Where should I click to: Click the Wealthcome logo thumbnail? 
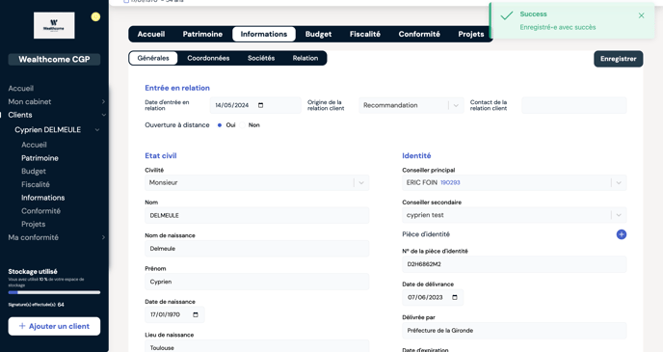54,25
